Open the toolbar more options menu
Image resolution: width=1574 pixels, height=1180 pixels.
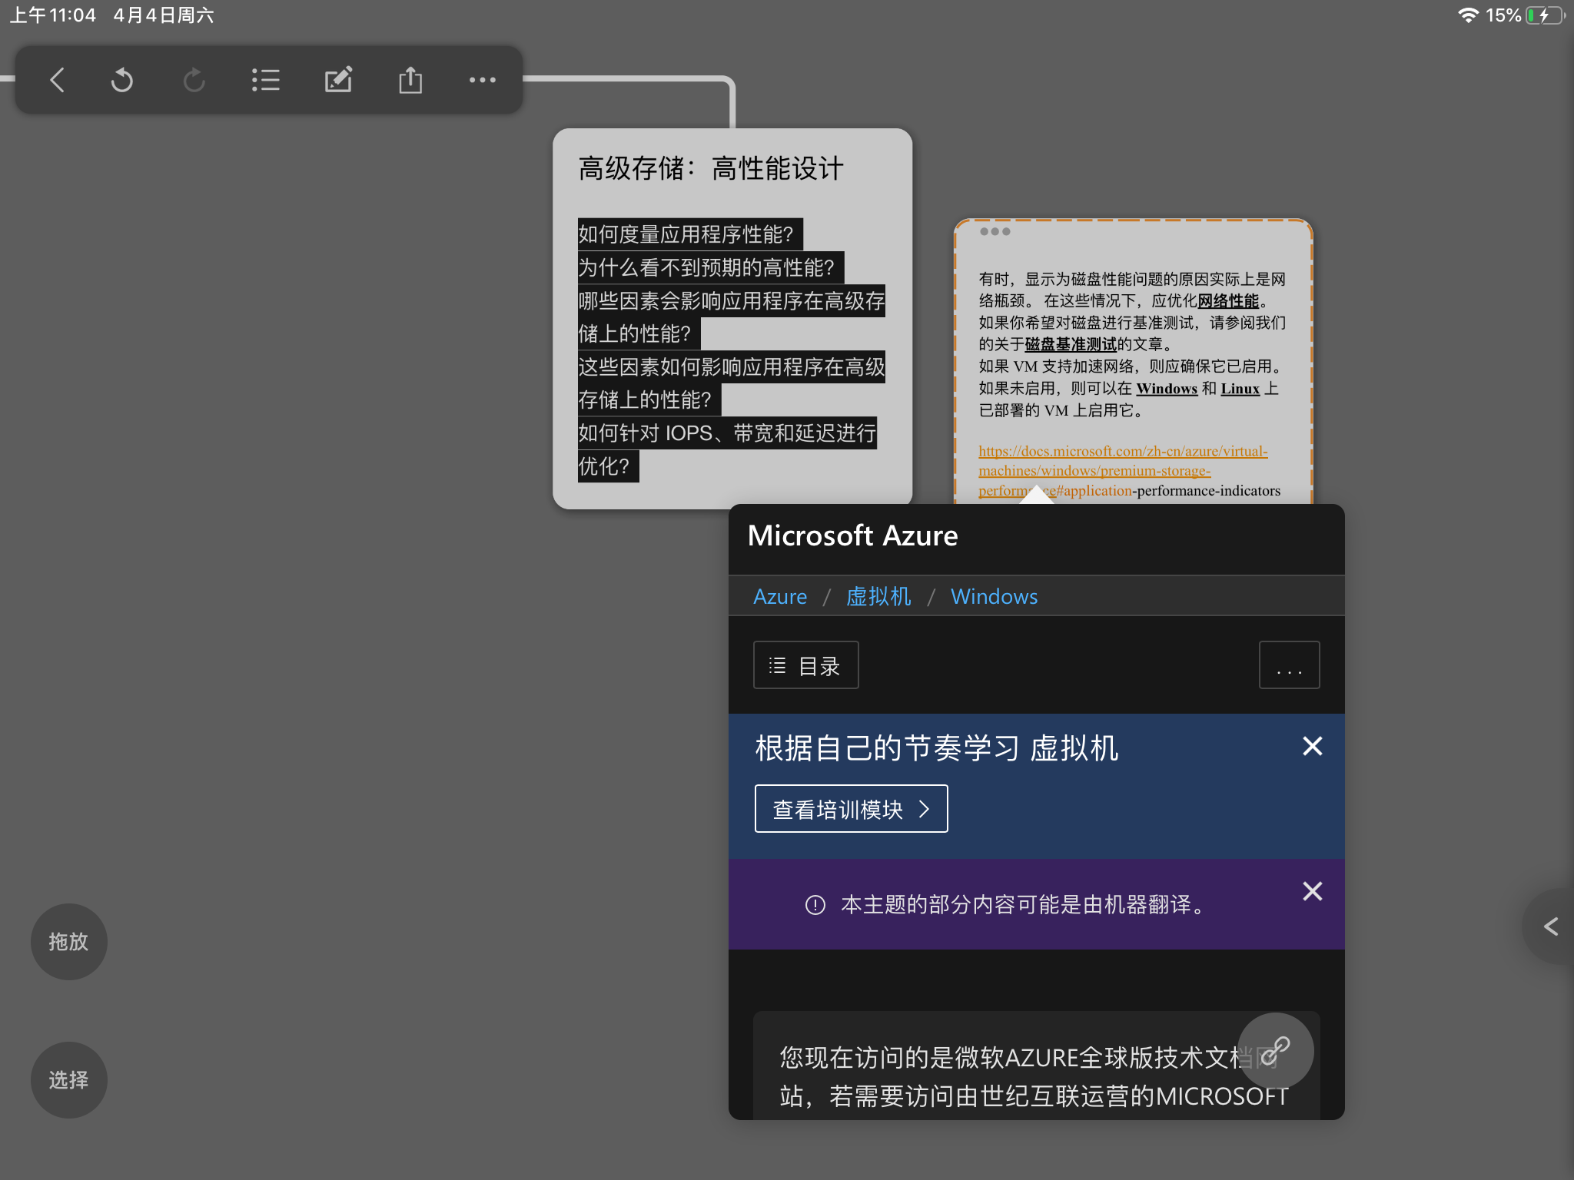coord(483,80)
